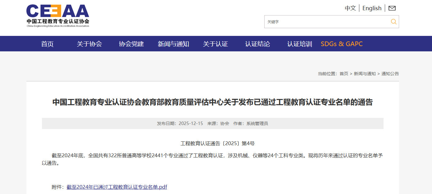Open the SDGs & GAPC menu item

point(342,44)
